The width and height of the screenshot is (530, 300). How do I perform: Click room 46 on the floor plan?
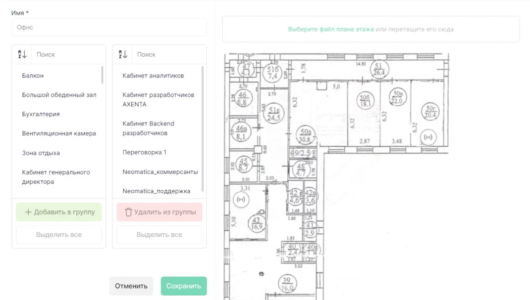tap(242, 98)
